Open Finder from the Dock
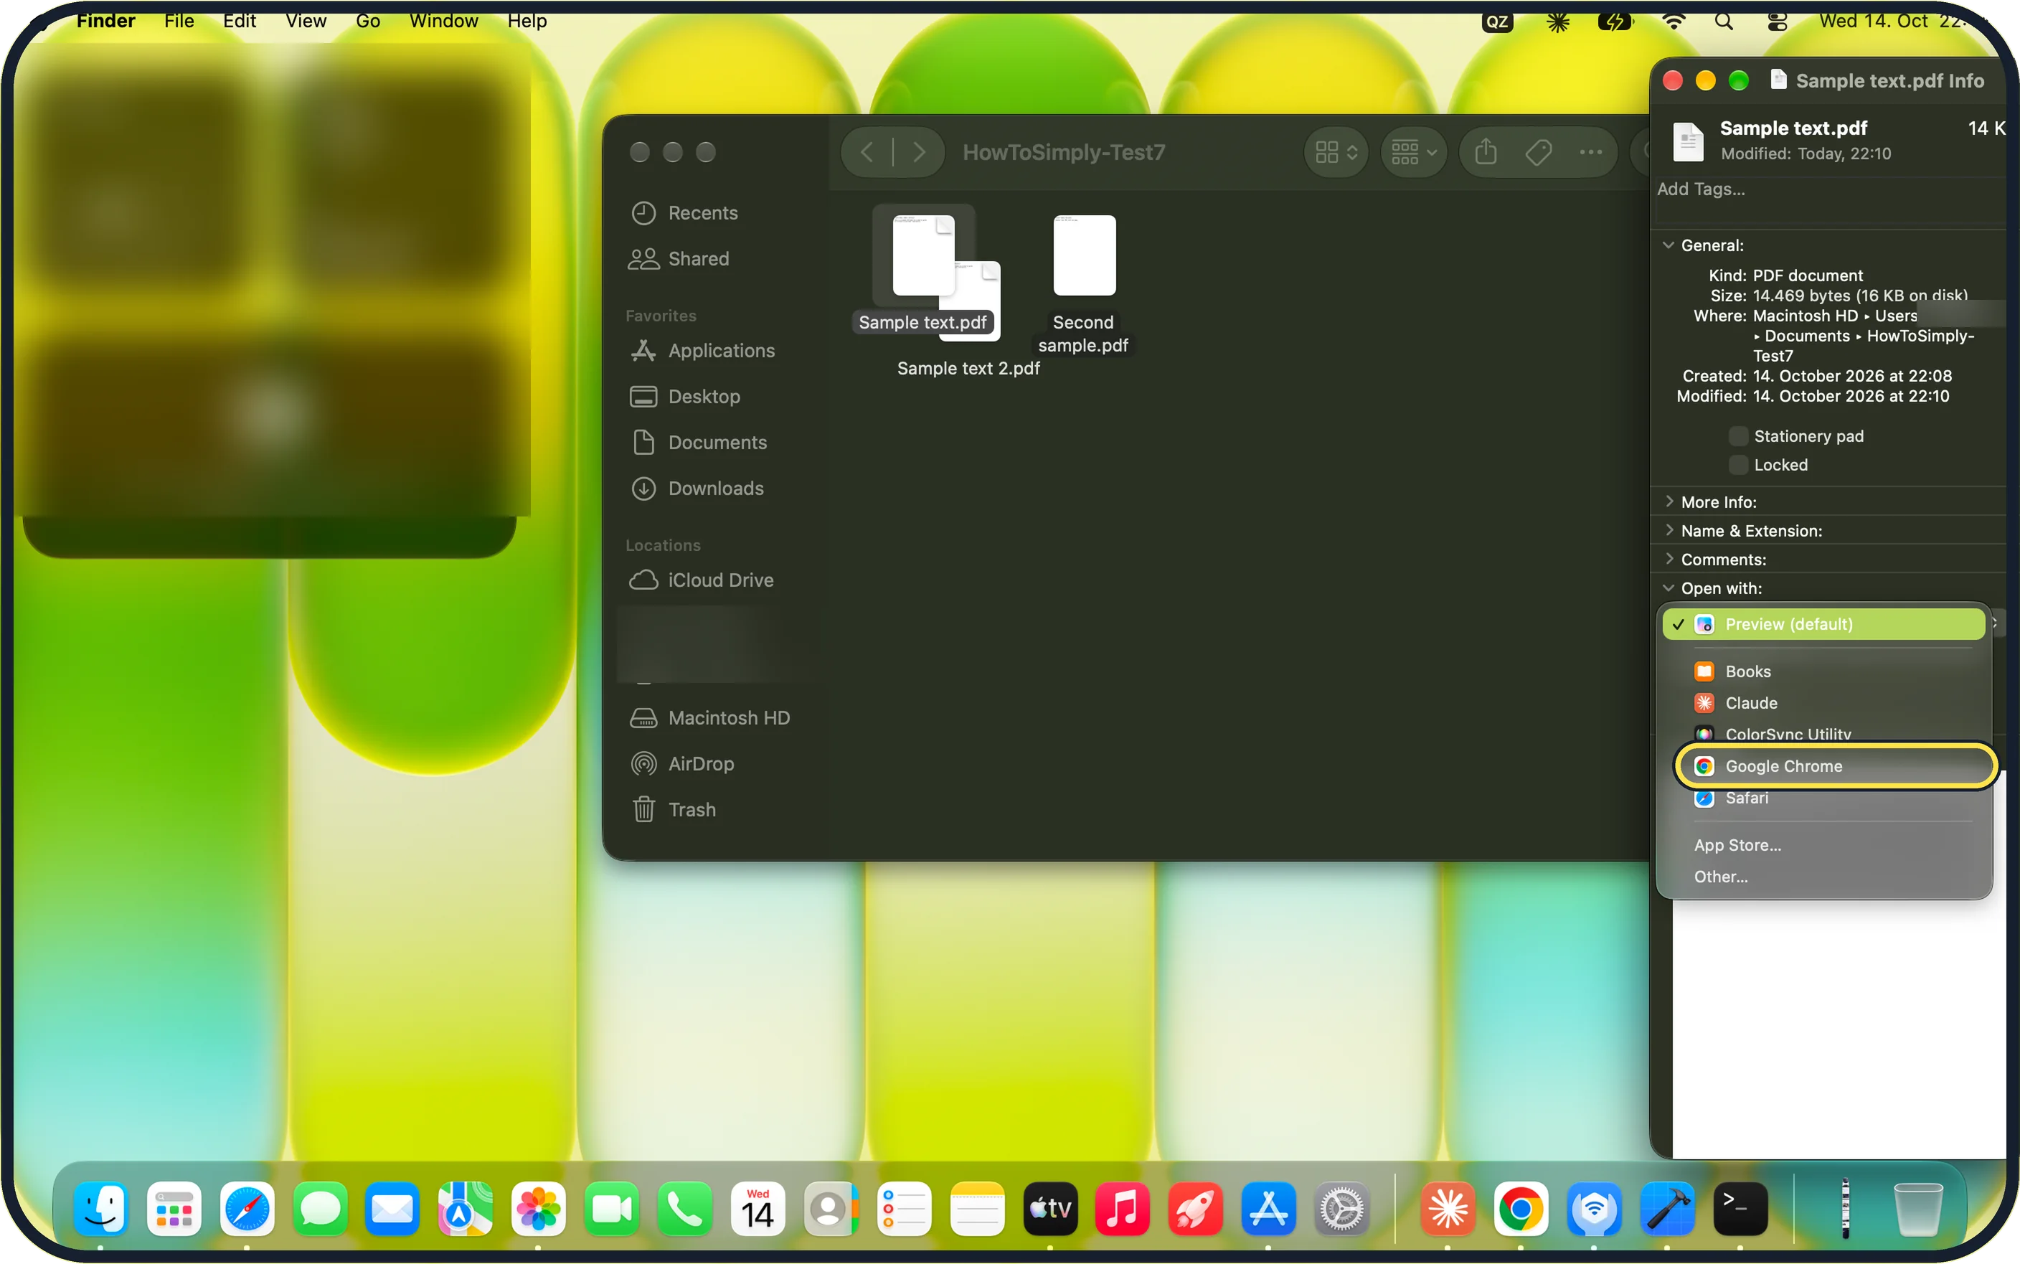Image resolution: width=2020 pixels, height=1264 pixels. click(101, 1209)
